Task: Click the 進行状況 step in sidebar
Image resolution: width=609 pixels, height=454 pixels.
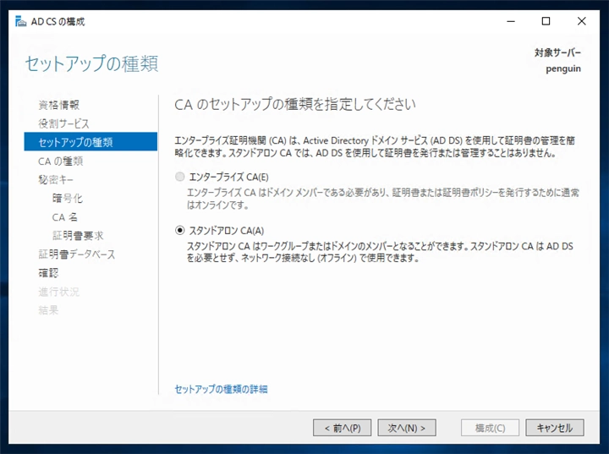Action: click(x=58, y=292)
